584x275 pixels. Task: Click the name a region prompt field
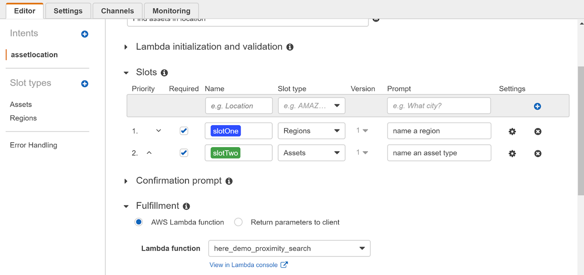click(439, 131)
